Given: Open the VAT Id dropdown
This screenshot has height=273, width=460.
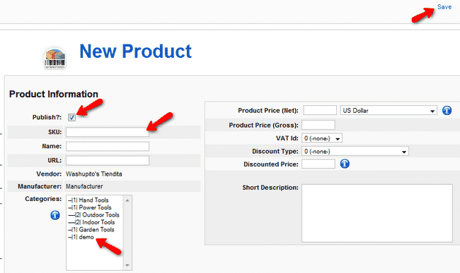Looking at the screenshot, I should tap(322, 138).
